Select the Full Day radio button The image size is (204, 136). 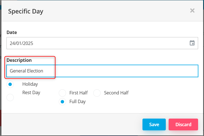62,102
